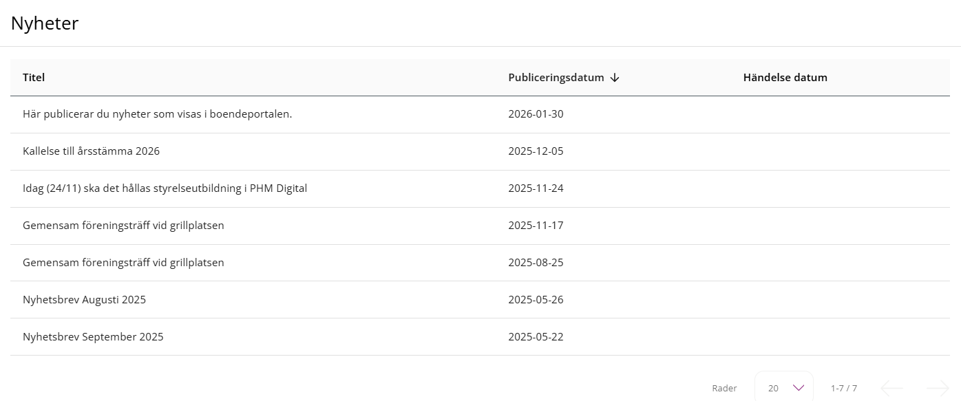Viewport: 961px width, 401px height.
Task: Expand the rows-per-page chevron
Action: tap(799, 388)
